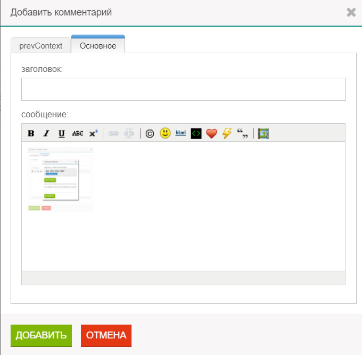Viewport: 362px width, 355px height.
Task: Select the Основное tab
Action: click(98, 46)
